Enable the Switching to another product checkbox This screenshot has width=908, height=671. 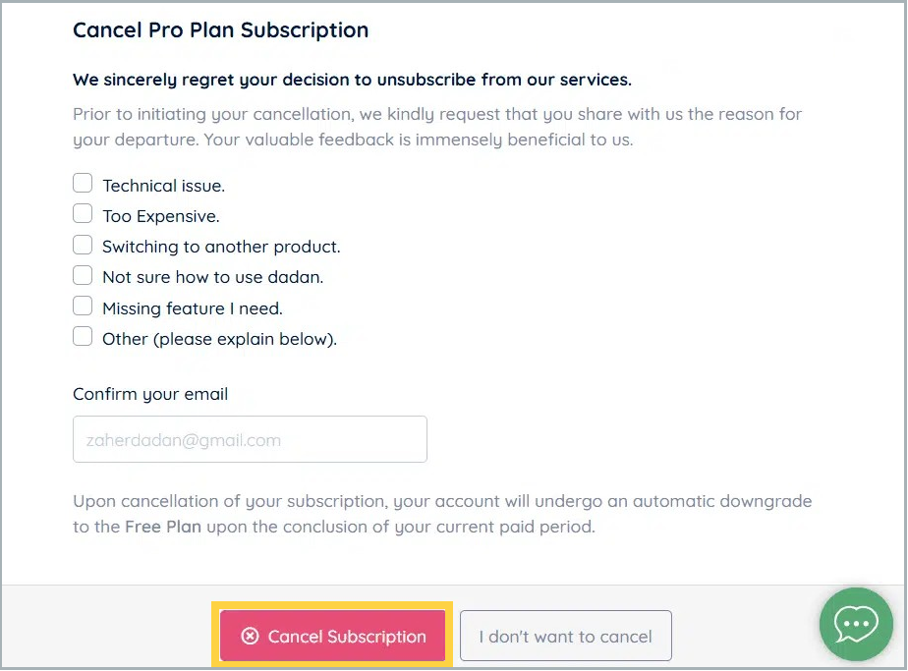[84, 245]
